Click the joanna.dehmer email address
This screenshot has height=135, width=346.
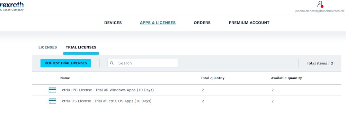click(320, 11)
